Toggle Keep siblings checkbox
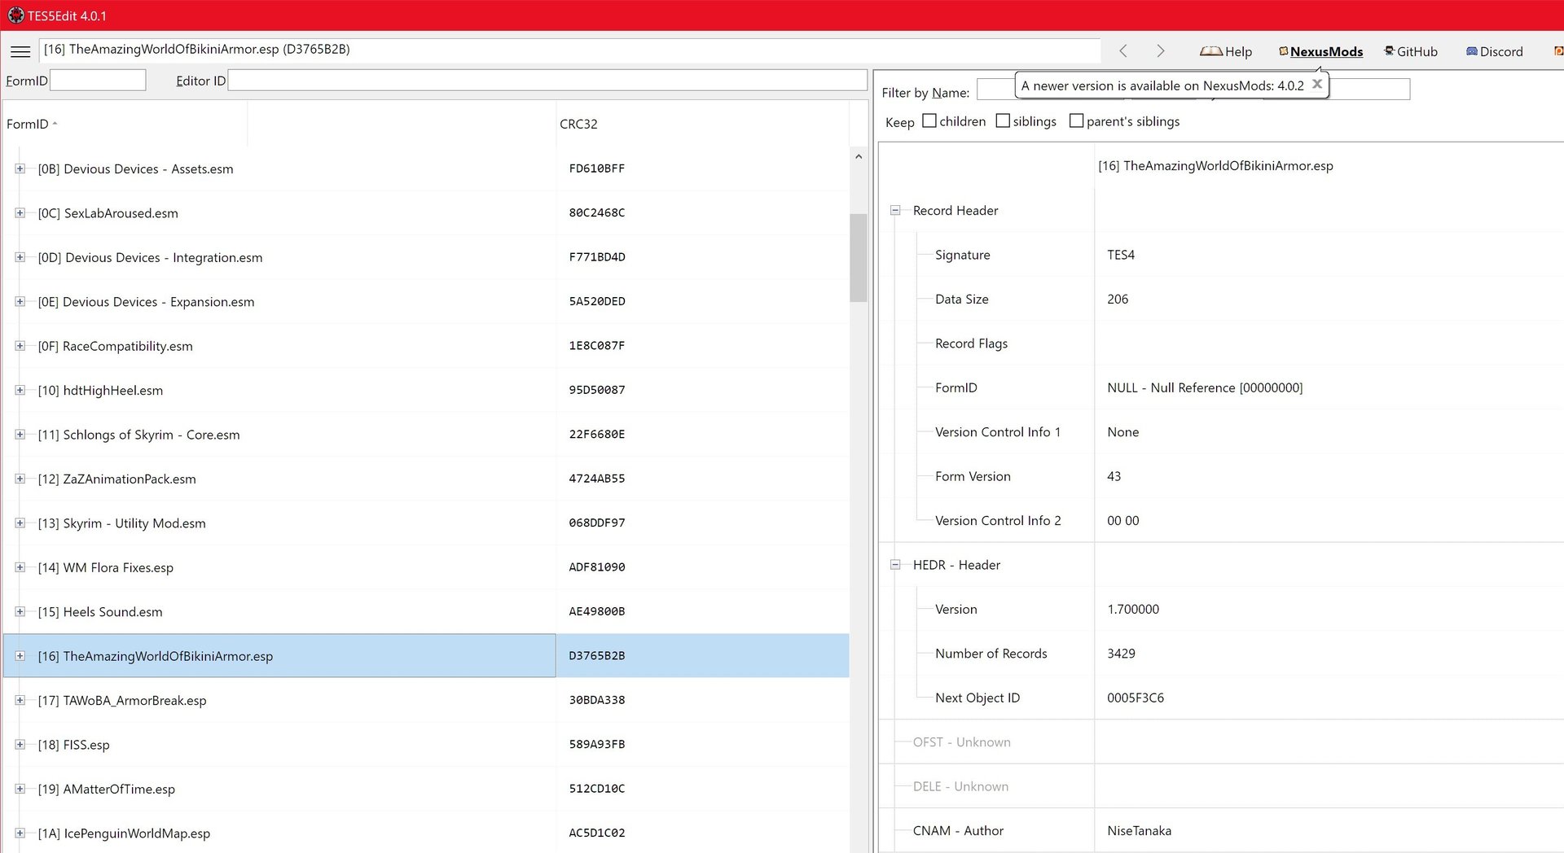1564x853 pixels. tap(1003, 120)
